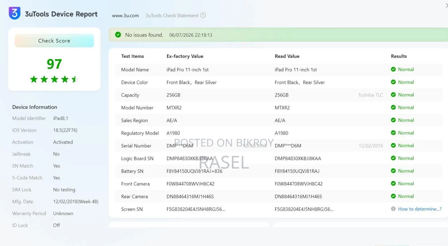
Task: Click the iOS Version value 18.5(22F76)
Action: (x=65, y=130)
